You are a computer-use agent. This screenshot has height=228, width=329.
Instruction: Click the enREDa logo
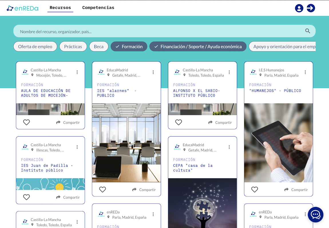23,8
